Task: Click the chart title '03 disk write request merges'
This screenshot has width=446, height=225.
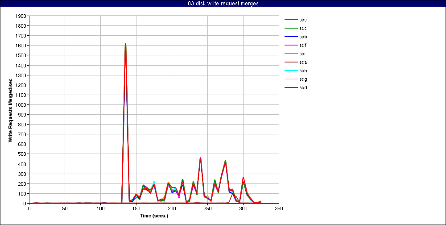Action: pyautogui.click(x=223, y=4)
